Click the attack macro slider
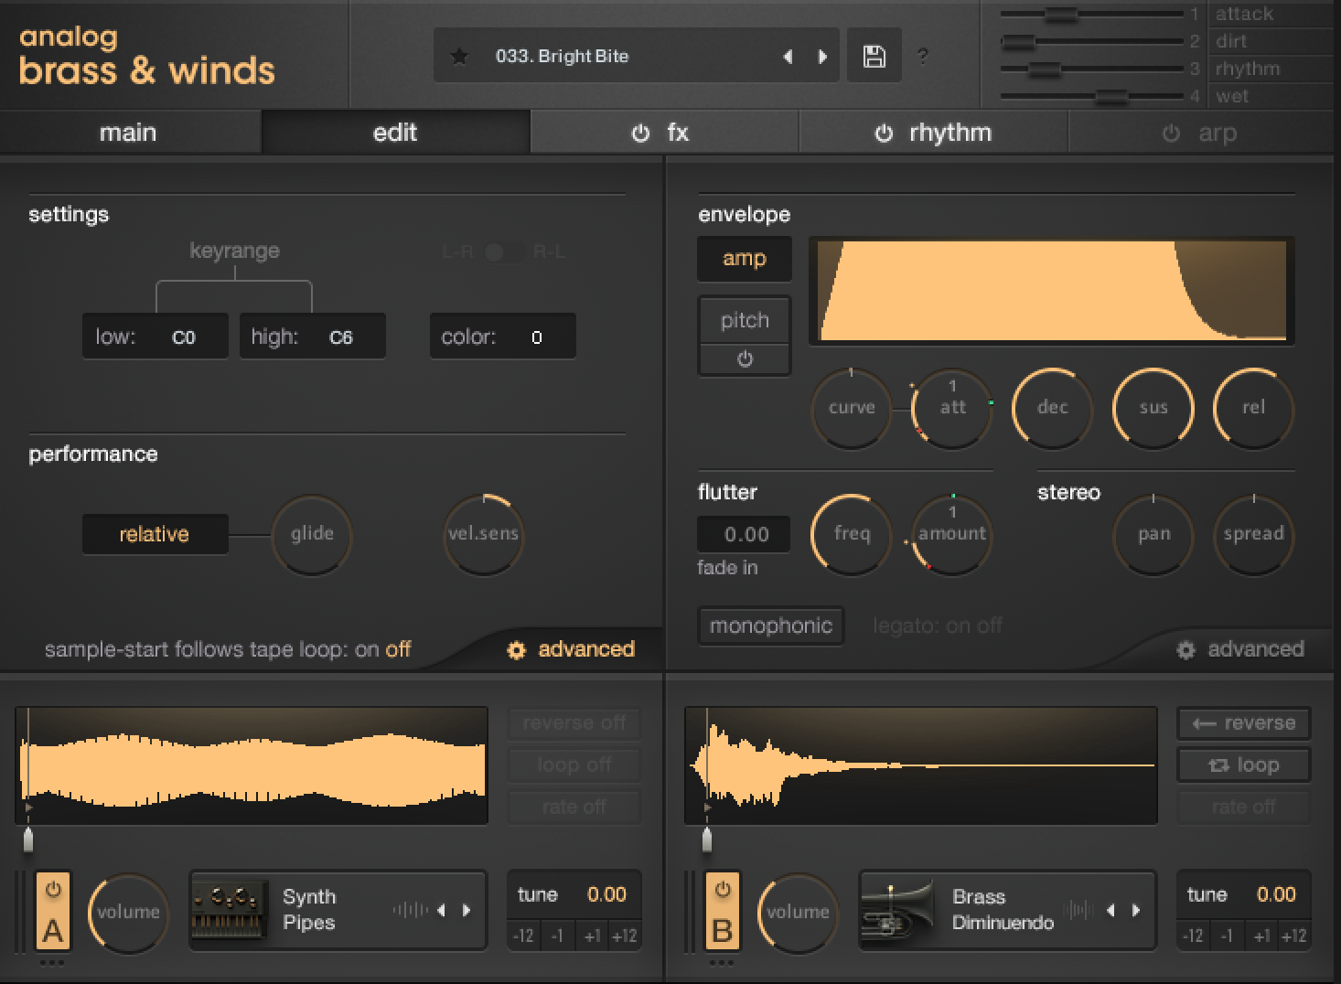The width and height of the screenshot is (1341, 984). coord(1061,14)
